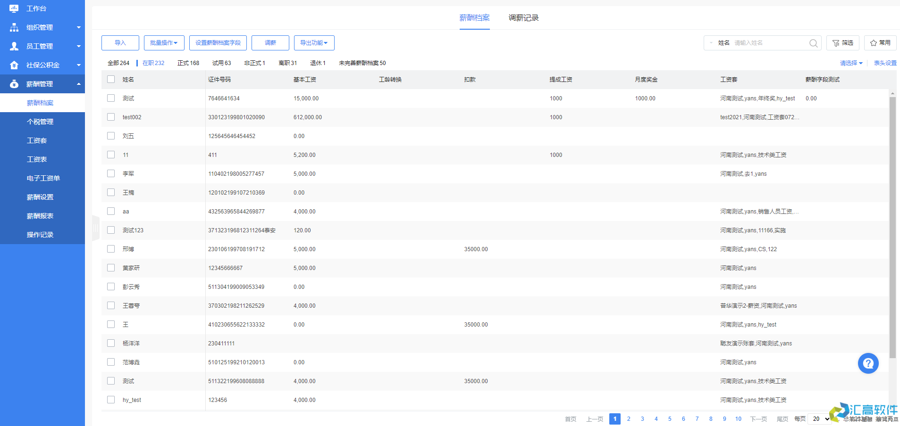Click the employee management person icon
Image resolution: width=900 pixels, height=426 pixels.
(x=14, y=46)
